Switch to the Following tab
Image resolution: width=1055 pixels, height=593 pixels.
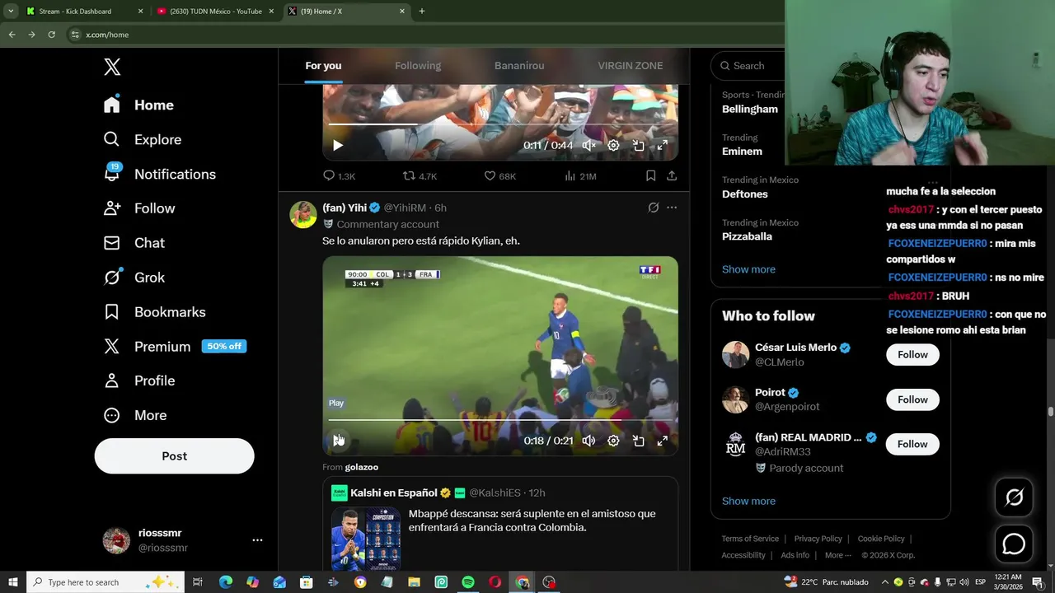[x=418, y=66]
